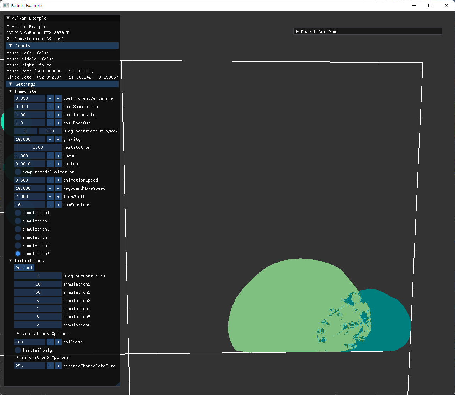Decrease animationSpeed with minus button
Screen dimensions: 455x395
click(x=50, y=180)
